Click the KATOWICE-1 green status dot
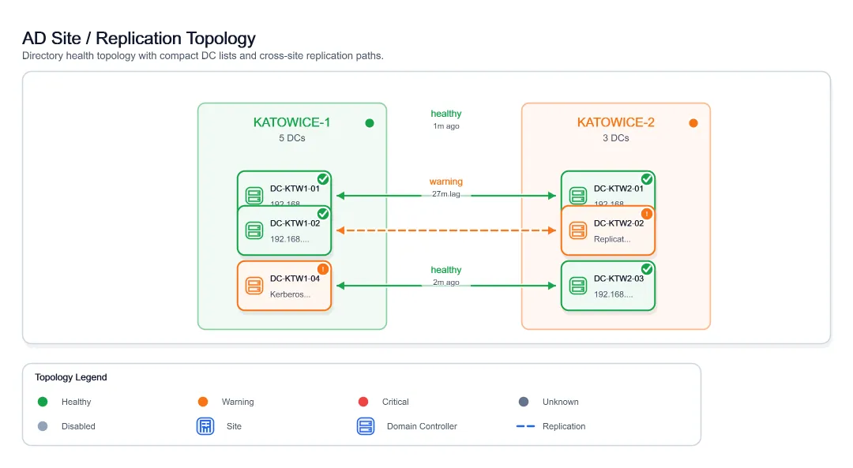Screen dimensions: 853x468 (x=370, y=123)
